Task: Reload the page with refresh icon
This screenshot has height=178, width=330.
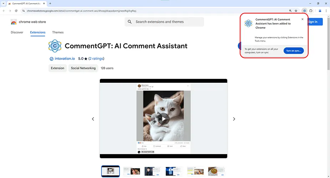Action: [16, 11]
